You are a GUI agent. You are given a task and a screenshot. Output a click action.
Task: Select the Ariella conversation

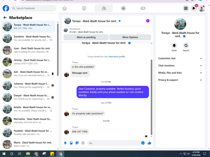point(28,109)
